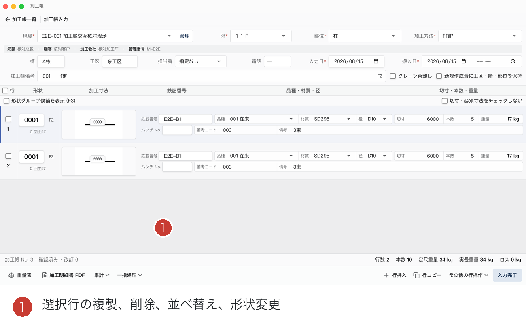
Task: Click row 1 本数 field
Action: 460,119
